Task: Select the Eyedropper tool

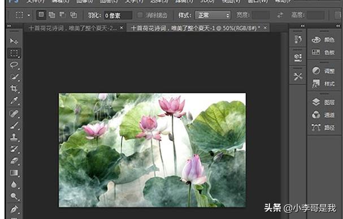Action: [x=14, y=101]
